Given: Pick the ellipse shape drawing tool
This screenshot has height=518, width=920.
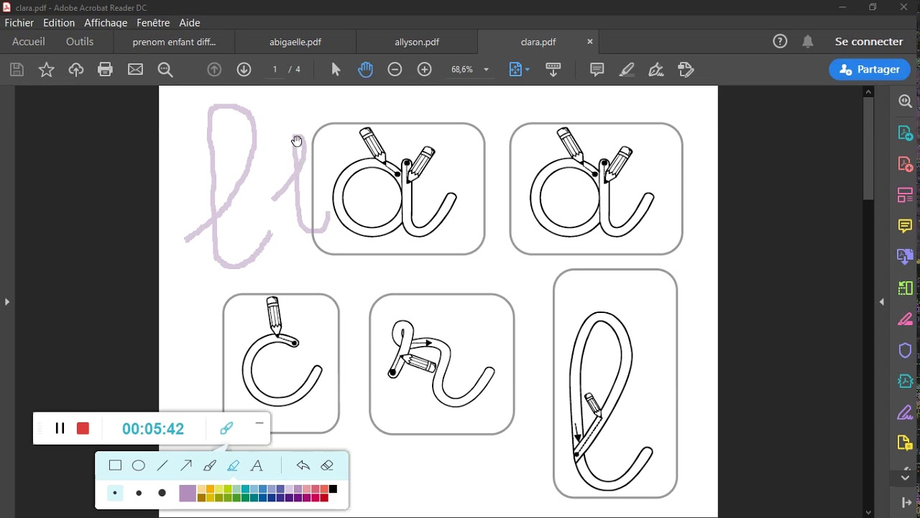Looking at the screenshot, I should tap(139, 465).
